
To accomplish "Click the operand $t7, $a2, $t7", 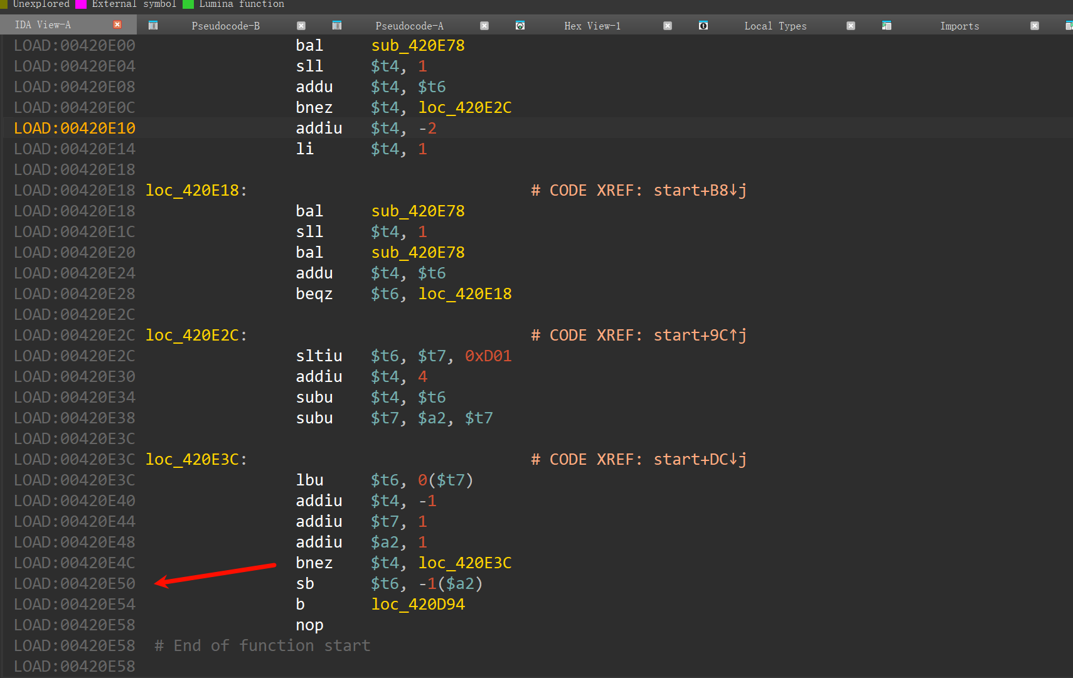I will [432, 418].
